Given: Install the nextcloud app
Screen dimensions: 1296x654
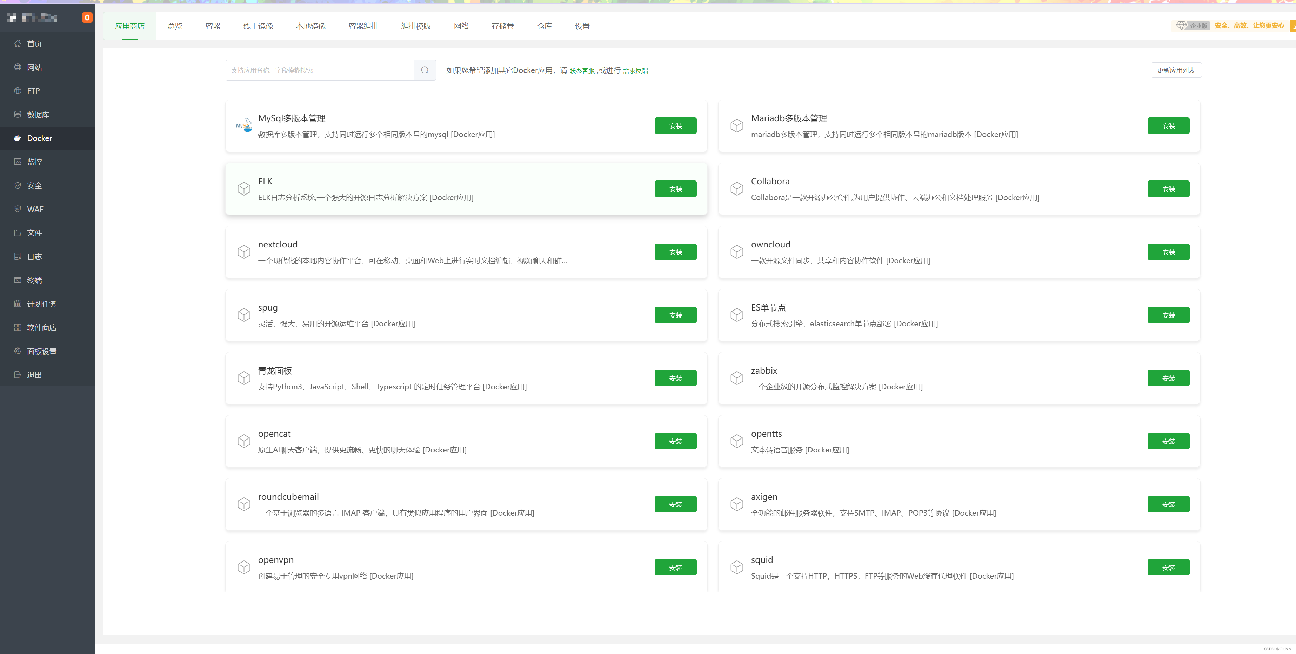Looking at the screenshot, I should click(675, 252).
